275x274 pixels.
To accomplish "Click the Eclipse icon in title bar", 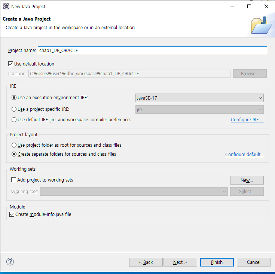I will point(6,6).
